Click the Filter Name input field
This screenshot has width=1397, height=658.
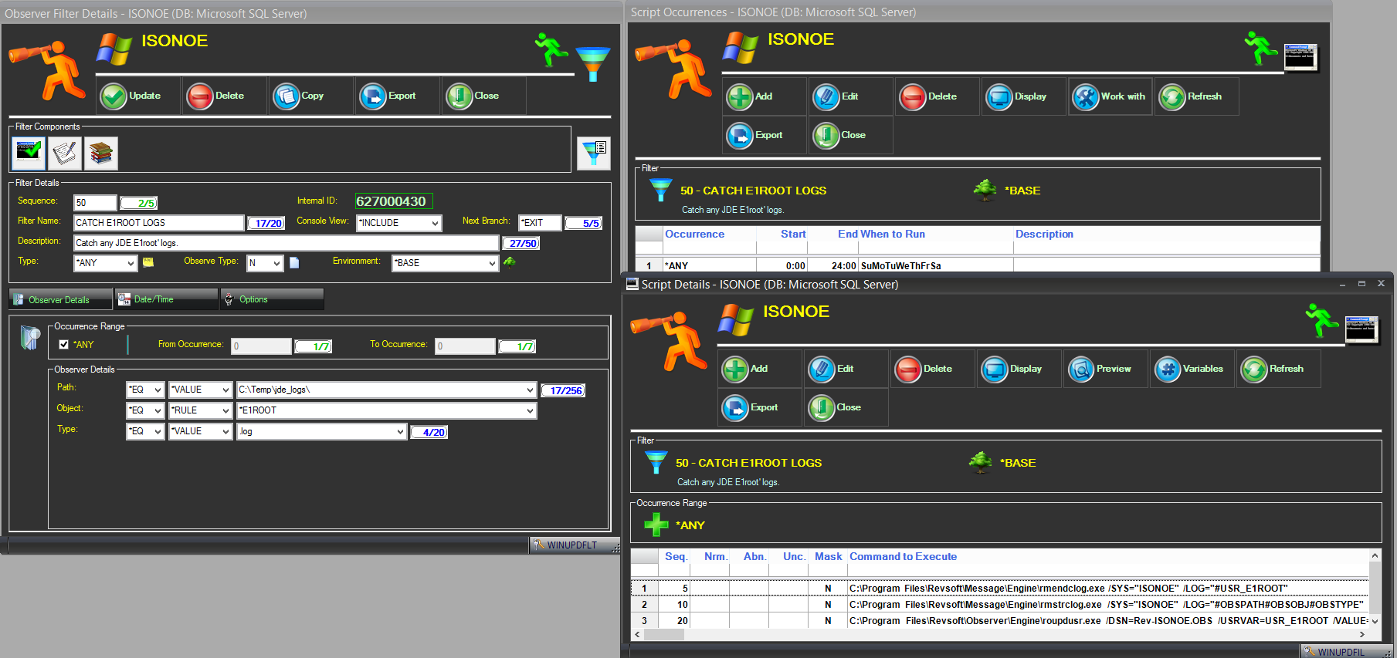(x=158, y=223)
